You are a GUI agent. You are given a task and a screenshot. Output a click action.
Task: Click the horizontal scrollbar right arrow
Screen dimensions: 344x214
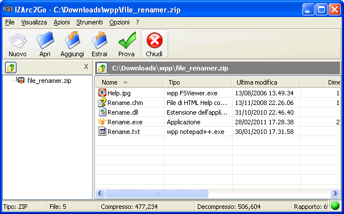coord(335,193)
